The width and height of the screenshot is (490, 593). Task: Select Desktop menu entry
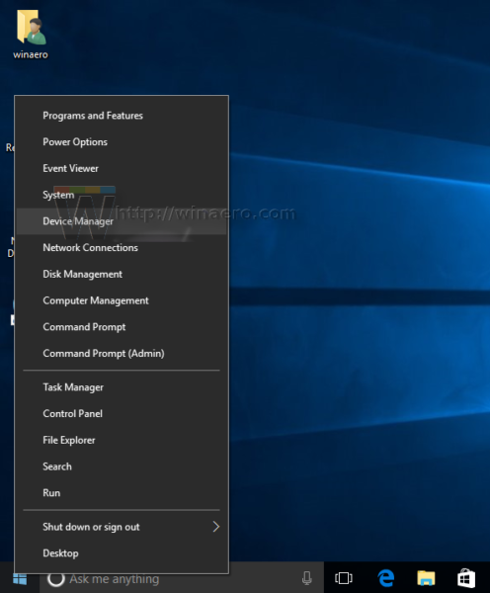point(122,553)
